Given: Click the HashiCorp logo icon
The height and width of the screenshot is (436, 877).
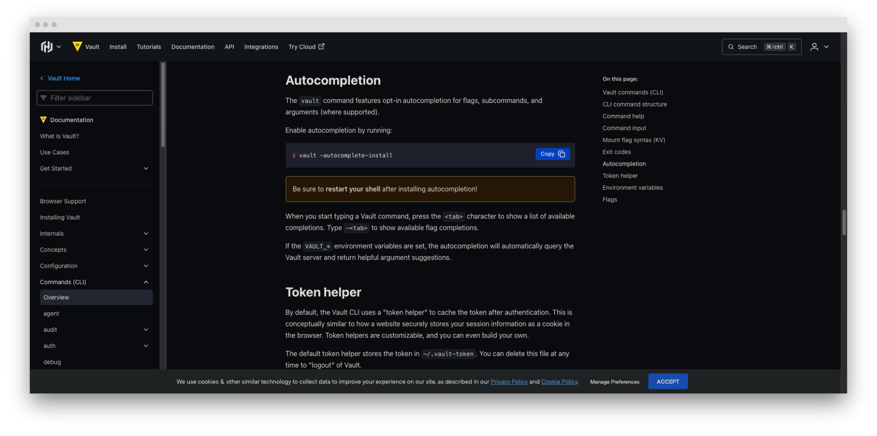Looking at the screenshot, I should (47, 46).
